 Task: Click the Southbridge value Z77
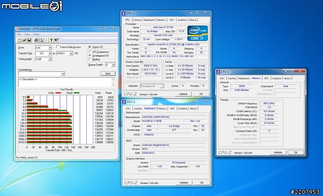tap(174, 130)
